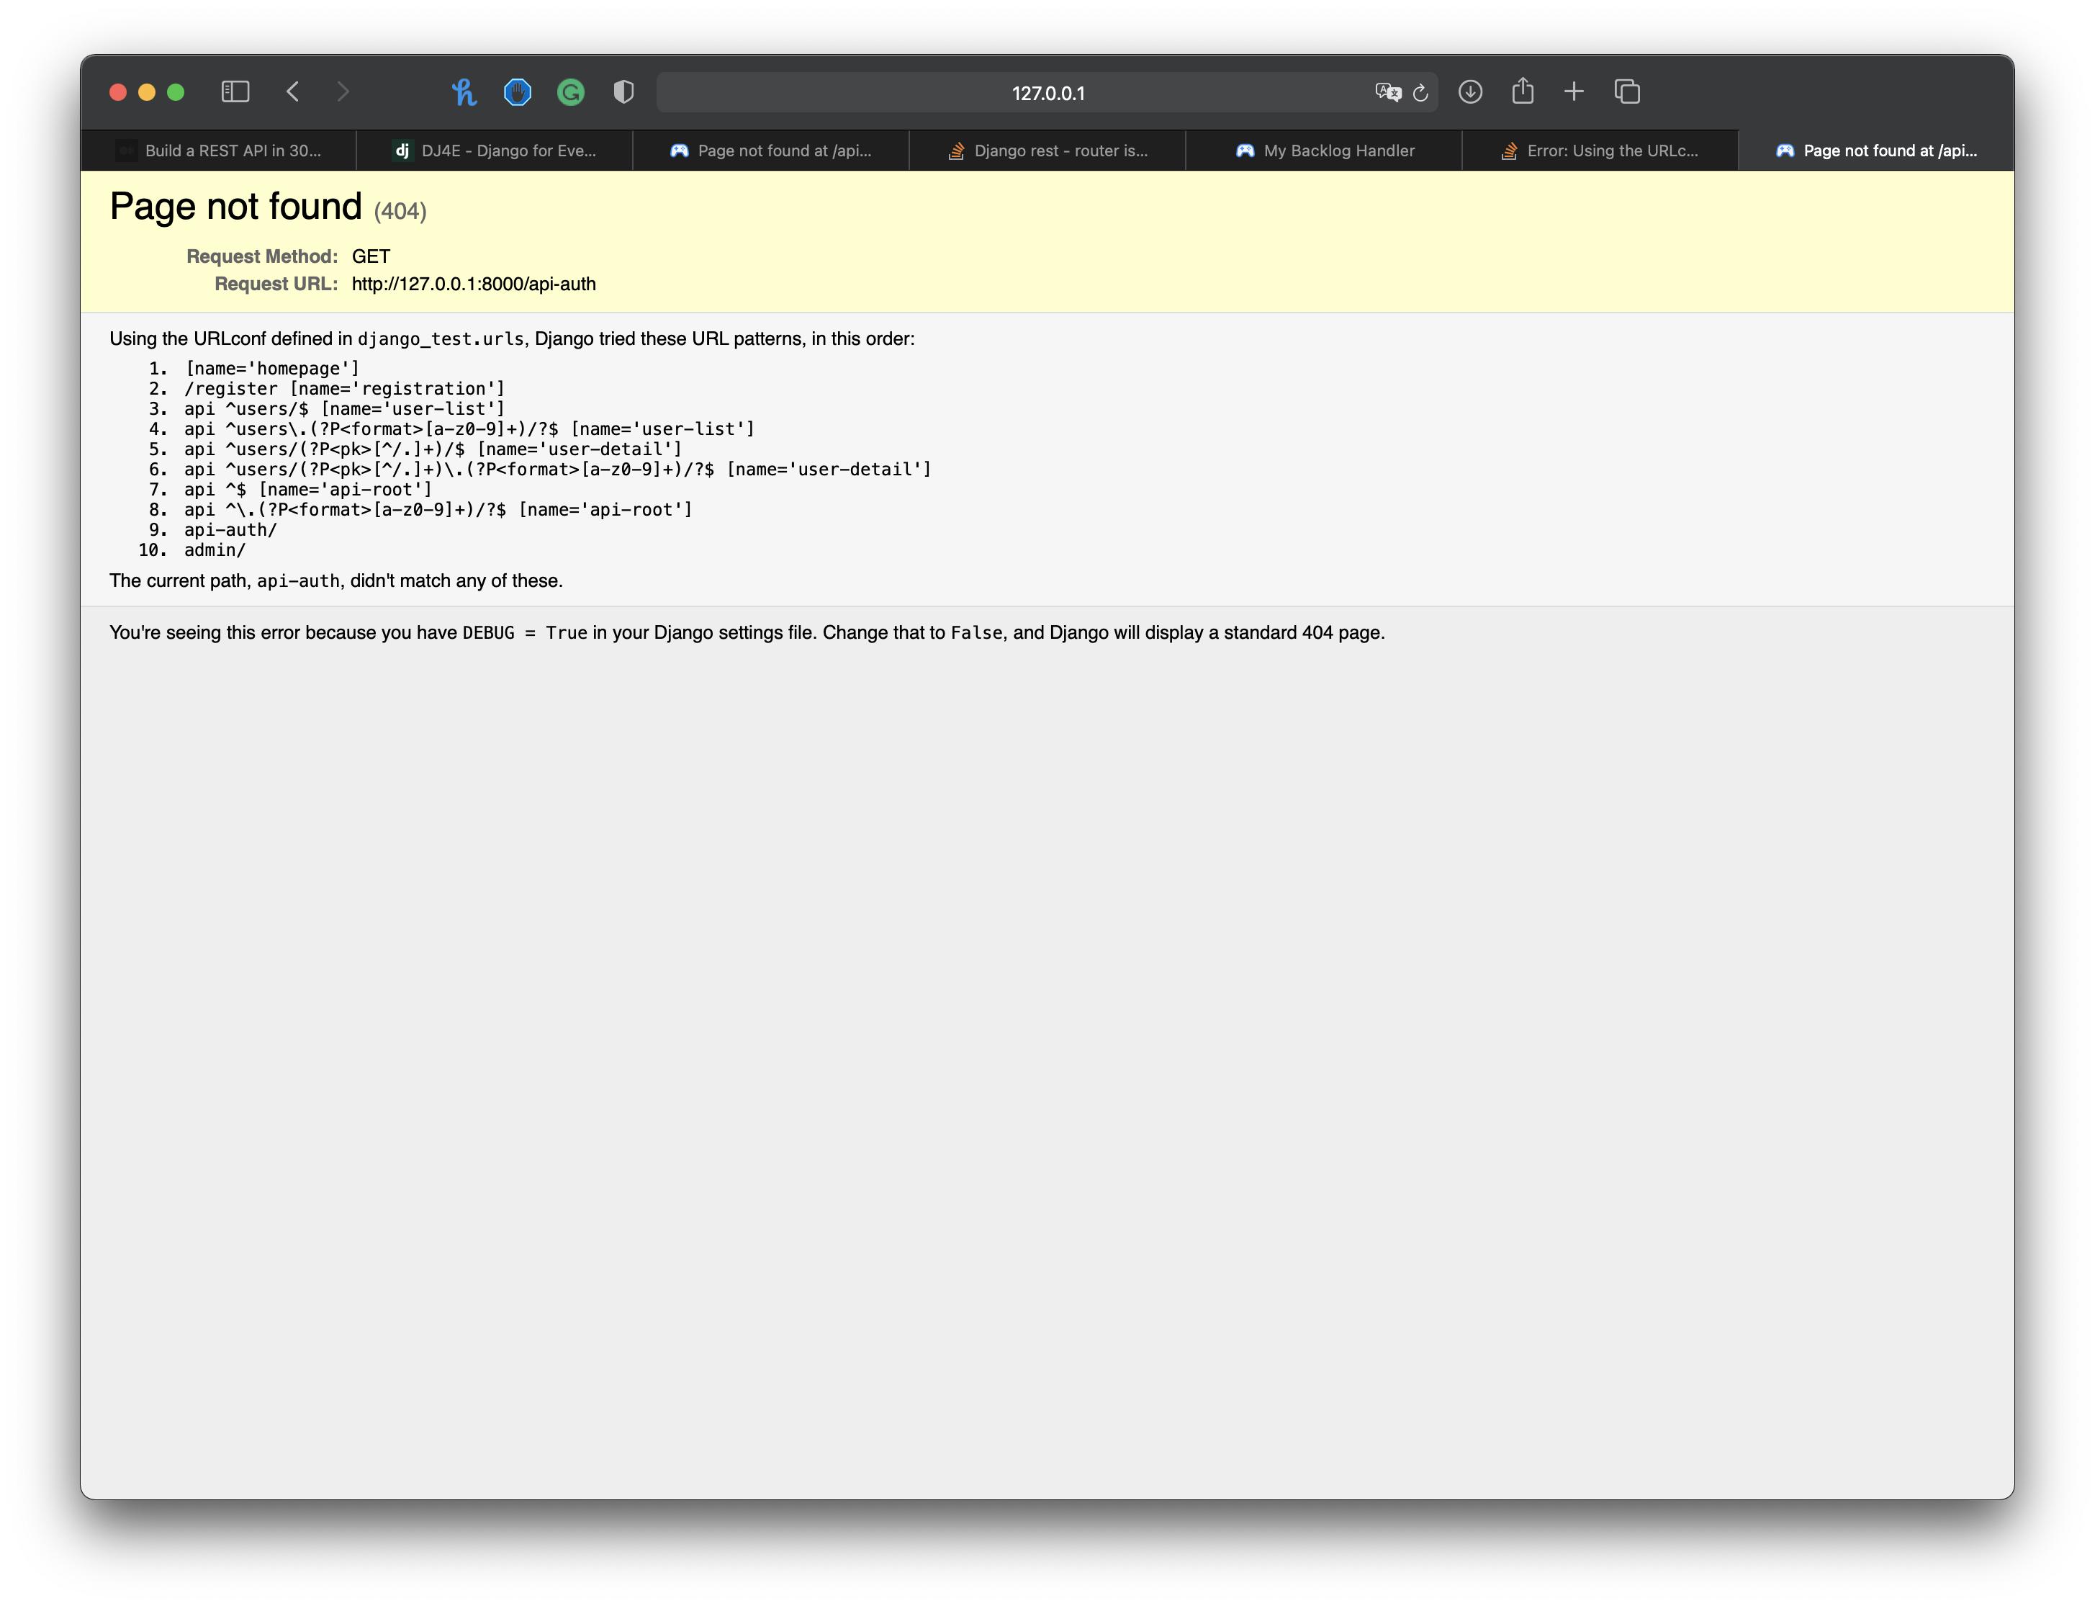
Task: Open the privacy report shield icon
Action: 623,91
